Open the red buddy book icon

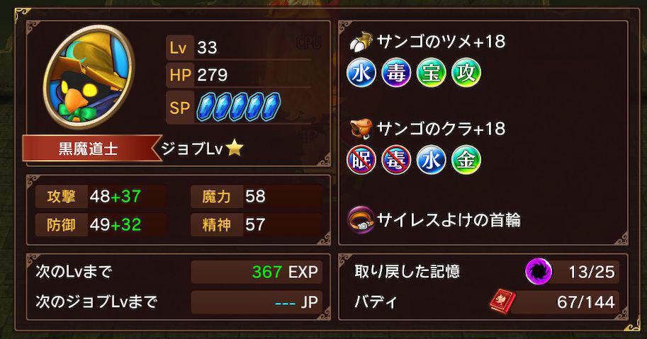[x=502, y=301]
